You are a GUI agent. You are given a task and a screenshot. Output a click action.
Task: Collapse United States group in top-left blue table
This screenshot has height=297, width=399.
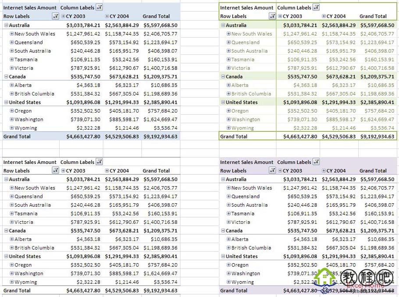(x=6, y=102)
